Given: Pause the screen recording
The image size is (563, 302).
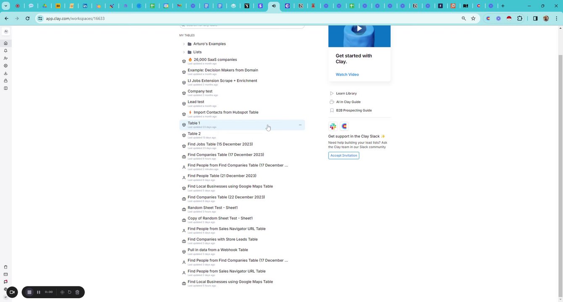Looking at the screenshot, I should [x=39, y=292].
